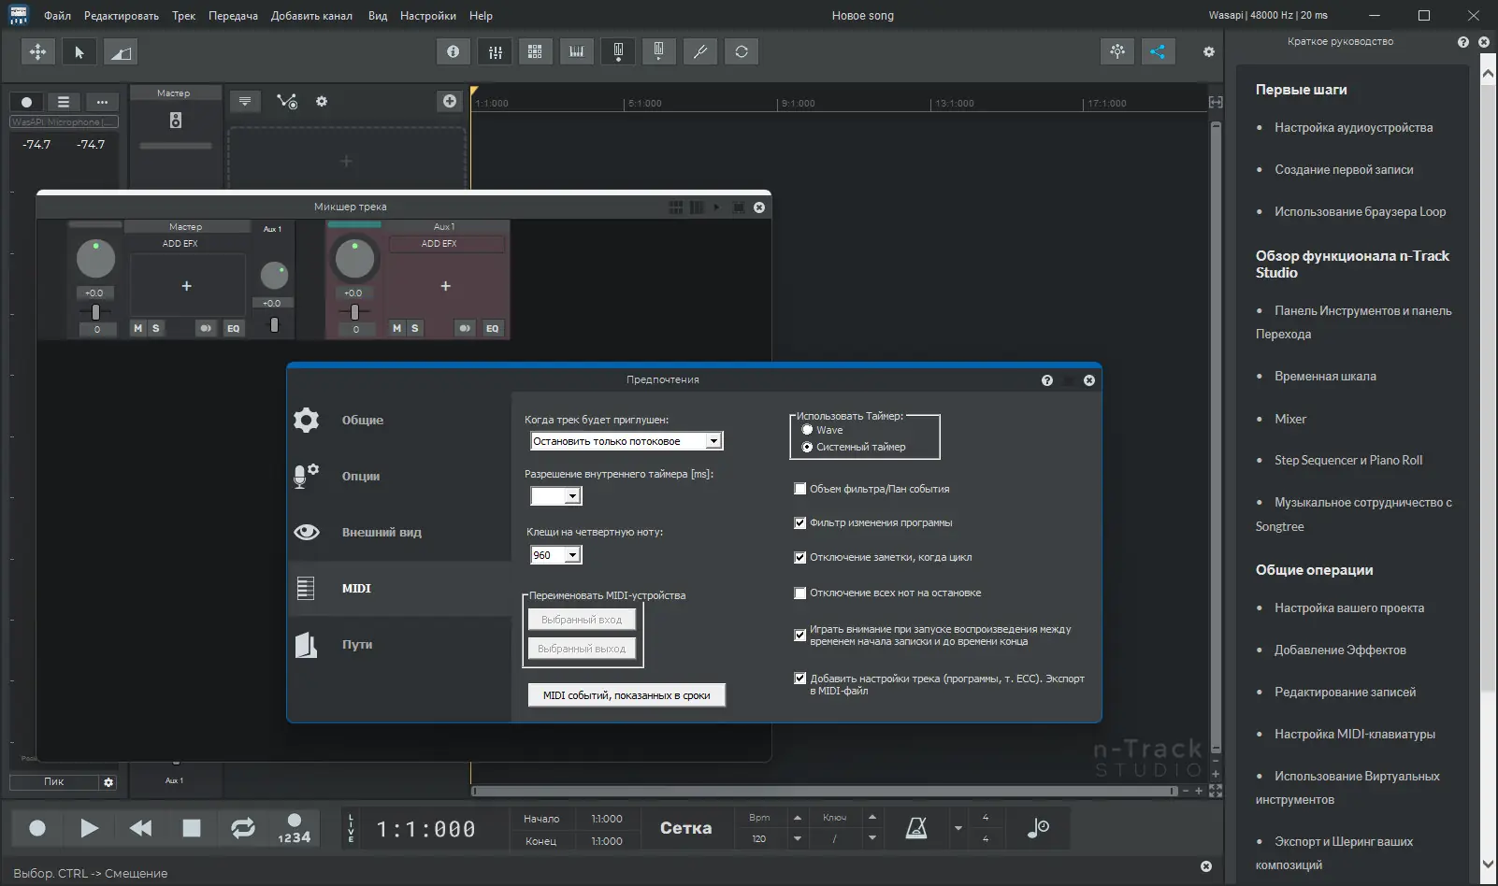
Task: Open 'Настройка аудиоустройства' guide link
Action: [x=1353, y=128]
